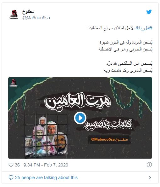
Task: Play the embedded video
Action: pyautogui.click(x=80, y=118)
